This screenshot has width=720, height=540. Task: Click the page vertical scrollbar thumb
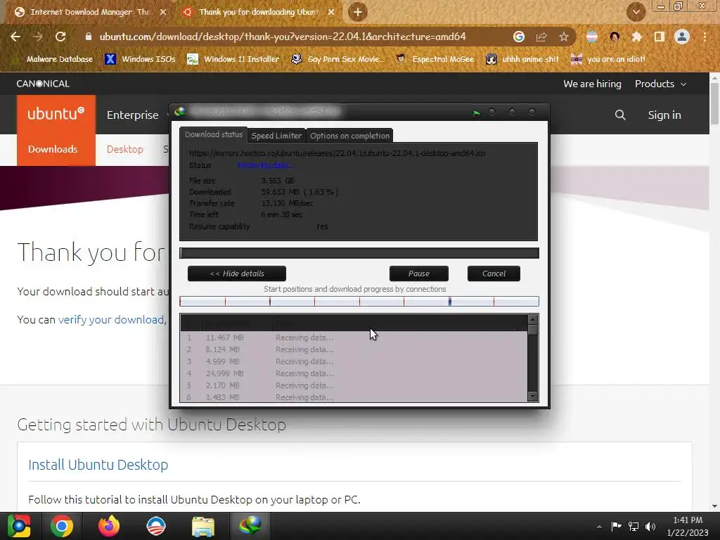715,103
